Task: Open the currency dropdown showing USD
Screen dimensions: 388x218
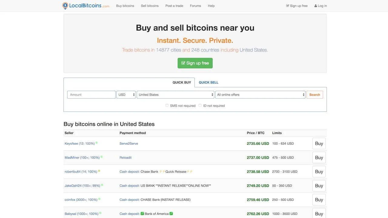Action: [124, 94]
